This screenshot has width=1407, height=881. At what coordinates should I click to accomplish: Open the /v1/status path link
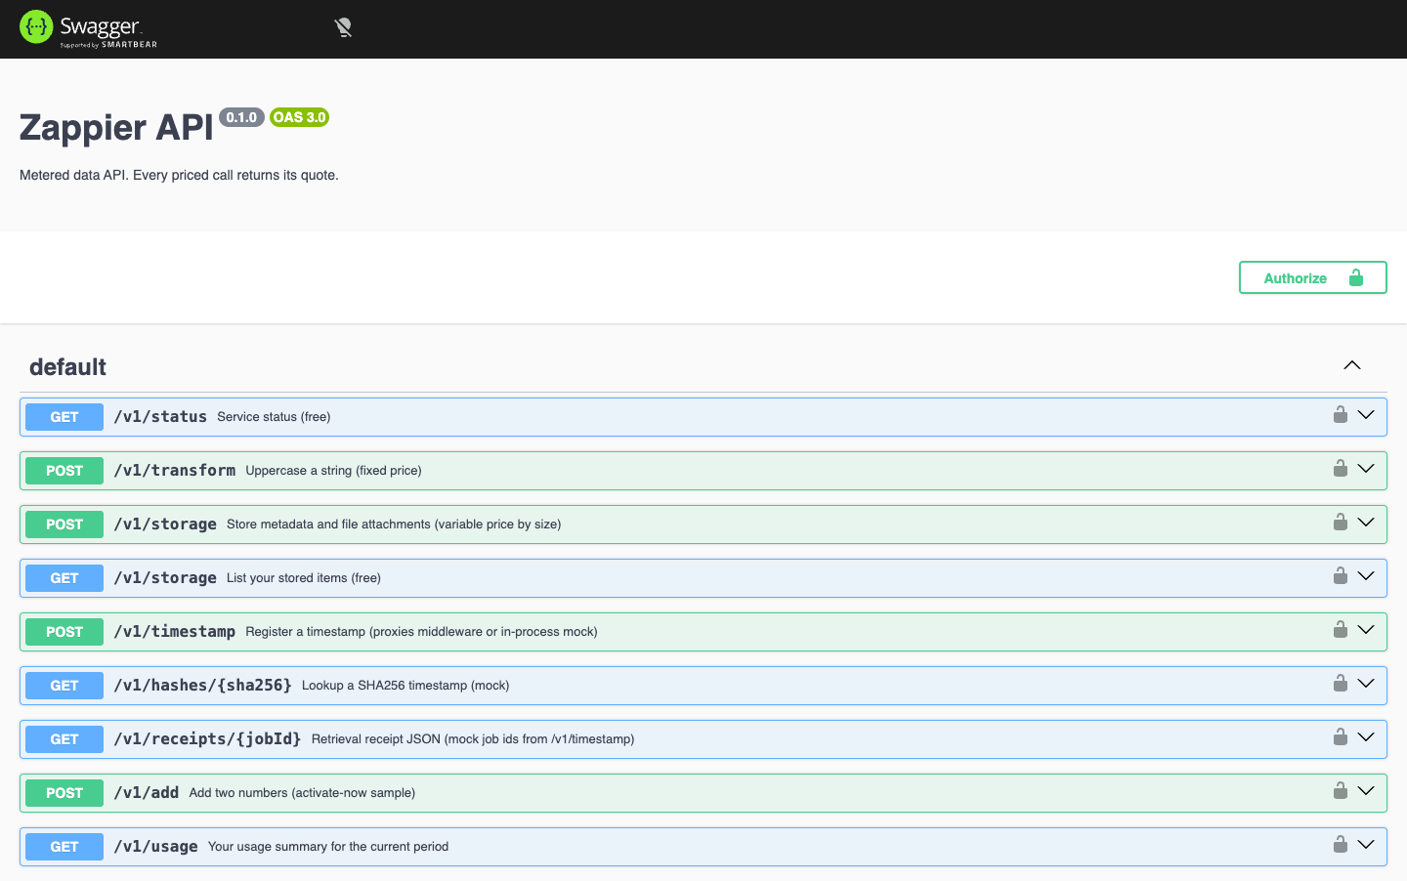(x=160, y=417)
